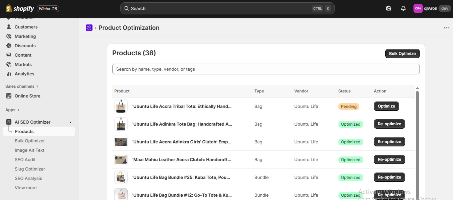
Task: Click the table scrollbar up arrow
Action: [x=417, y=88]
